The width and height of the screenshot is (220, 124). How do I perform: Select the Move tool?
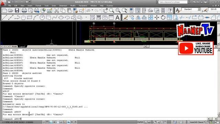click(x=157, y=18)
